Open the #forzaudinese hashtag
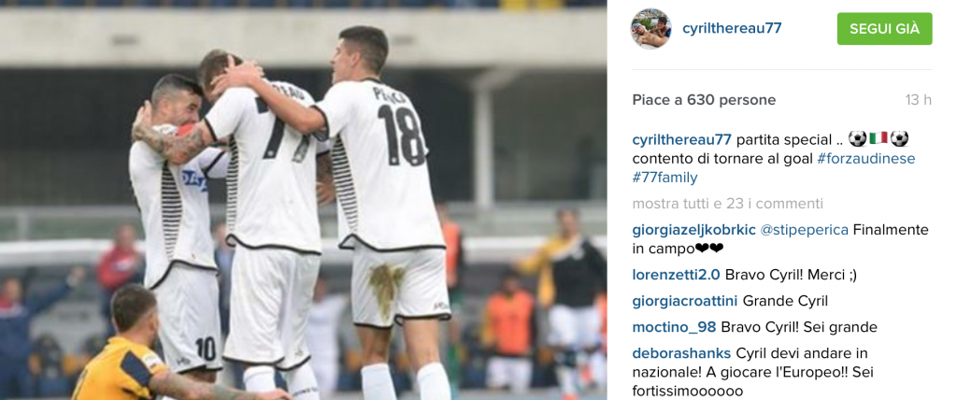 pos(866,159)
